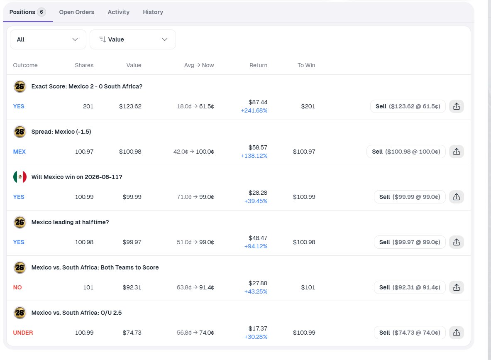The image size is (491, 360).
Task: Sell the Will Mexico win position for $99.99
Action: 410,197
